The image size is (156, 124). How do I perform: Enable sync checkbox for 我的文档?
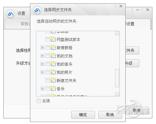[47, 56]
